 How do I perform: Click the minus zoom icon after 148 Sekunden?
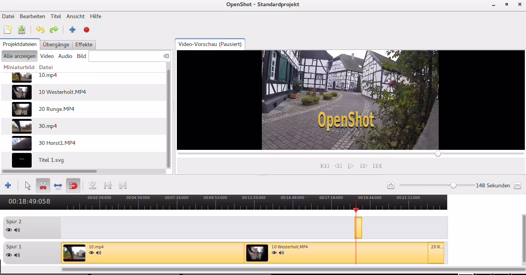(x=518, y=186)
